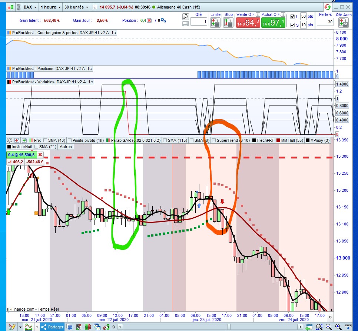Click the Limite order icon

coord(215,23)
